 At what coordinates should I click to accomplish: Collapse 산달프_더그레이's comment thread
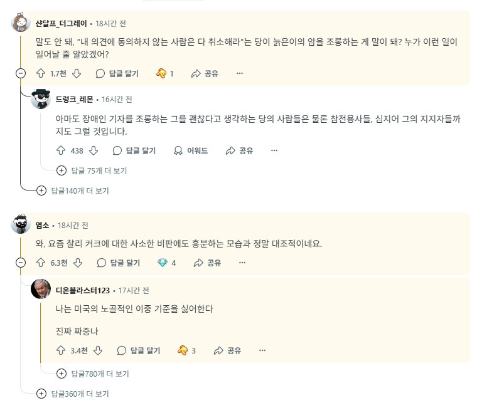coord(21,73)
